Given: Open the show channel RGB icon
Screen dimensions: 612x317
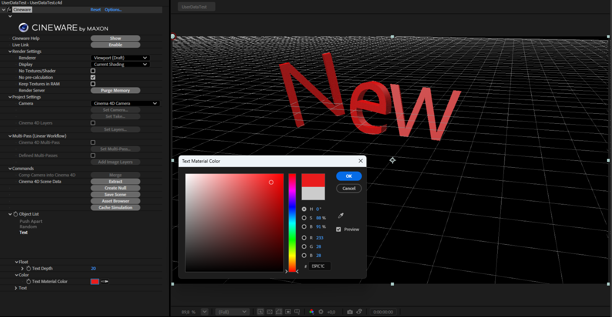Looking at the screenshot, I should 311,312.
